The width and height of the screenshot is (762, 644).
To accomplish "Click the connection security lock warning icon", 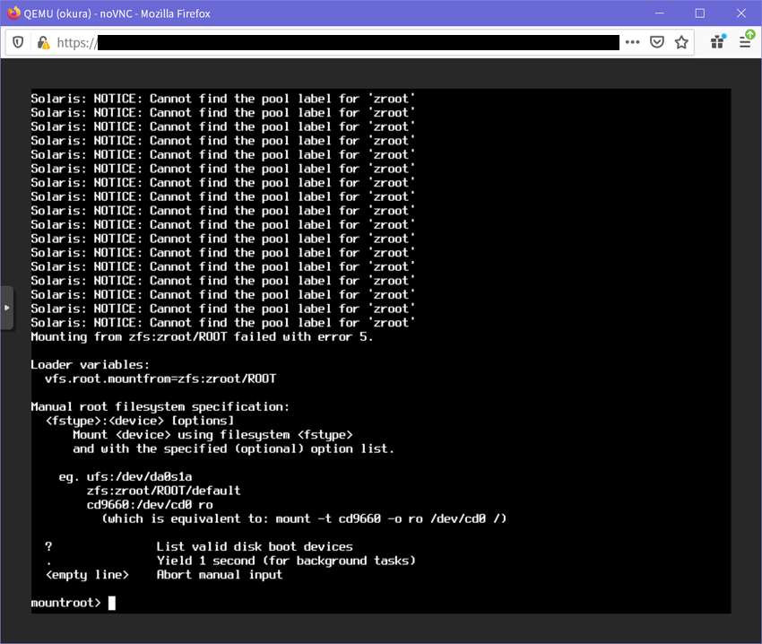I will [41, 42].
